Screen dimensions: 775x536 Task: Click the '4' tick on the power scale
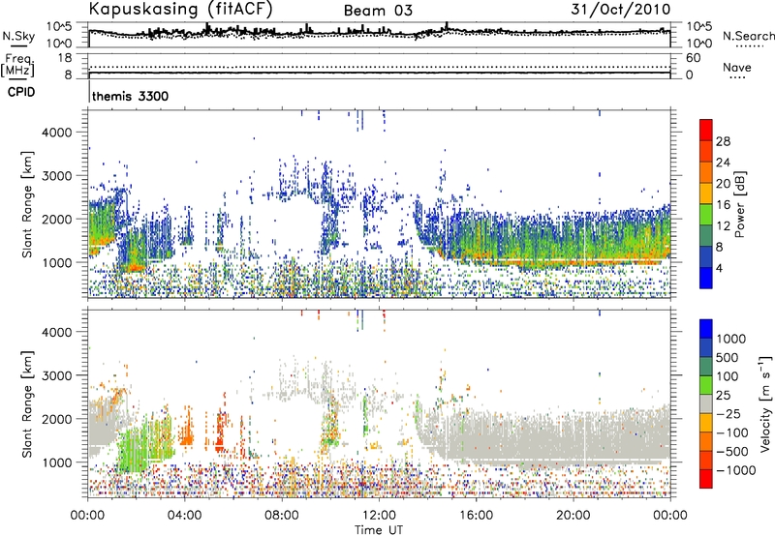coord(719,269)
